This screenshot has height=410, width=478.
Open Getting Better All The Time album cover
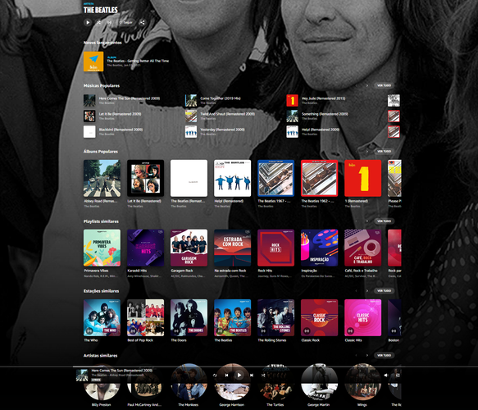click(93, 61)
